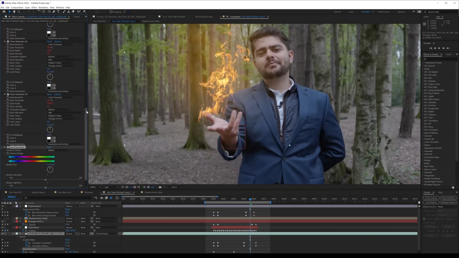Screen dimensions: 459x258
Task: Switch to the Iron Man Face timeline tab
Action: coord(65,193)
